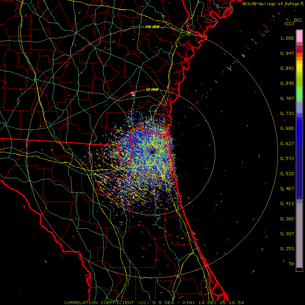Screen dimensions: 305x305
Task: Click the black radar site dot at center
Action: pos(152,152)
